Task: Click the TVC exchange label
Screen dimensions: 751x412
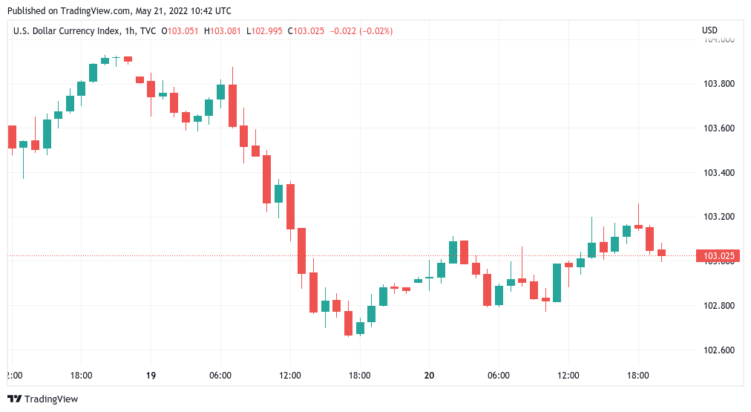Action: [x=149, y=30]
